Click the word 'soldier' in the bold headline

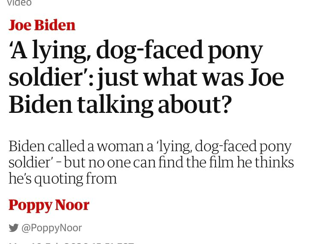tap(45, 78)
